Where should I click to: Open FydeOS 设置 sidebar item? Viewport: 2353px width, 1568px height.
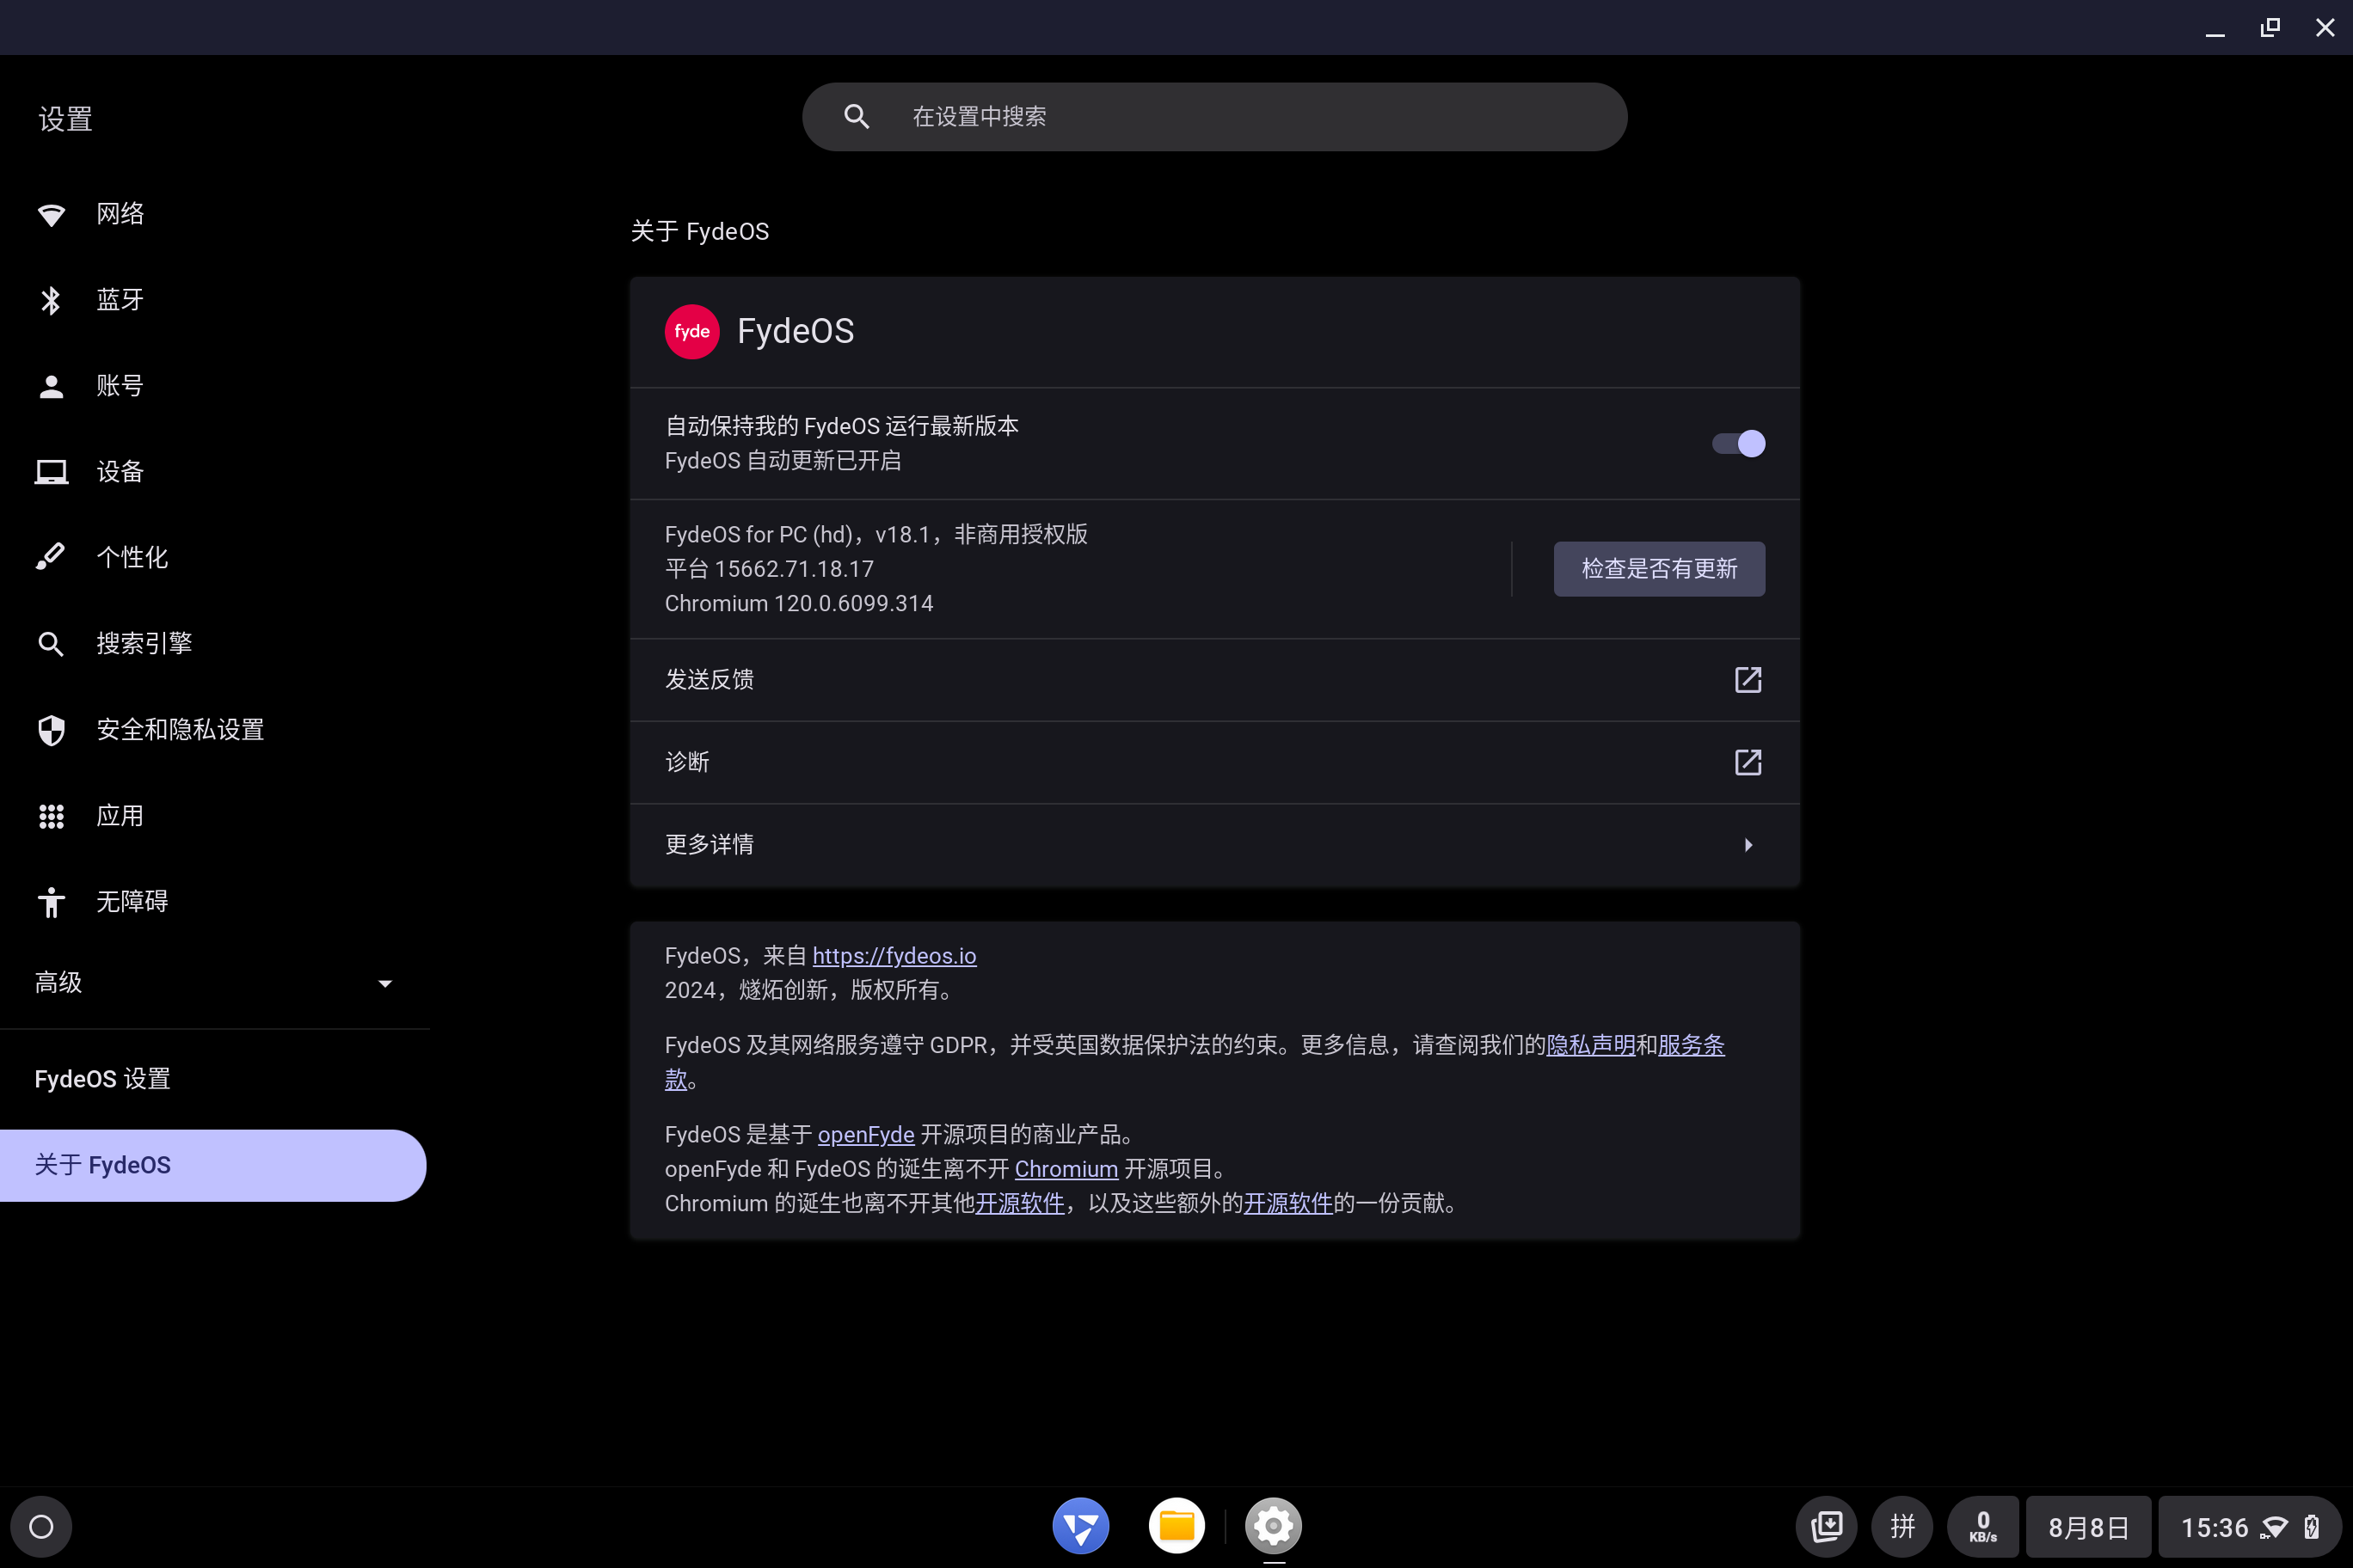tap(103, 1079)
